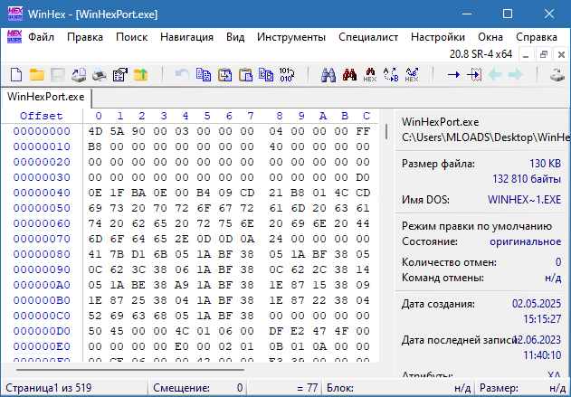Screen dimensions: 571x397
Task: Click the Offset column header
Action: click(41, 116)
